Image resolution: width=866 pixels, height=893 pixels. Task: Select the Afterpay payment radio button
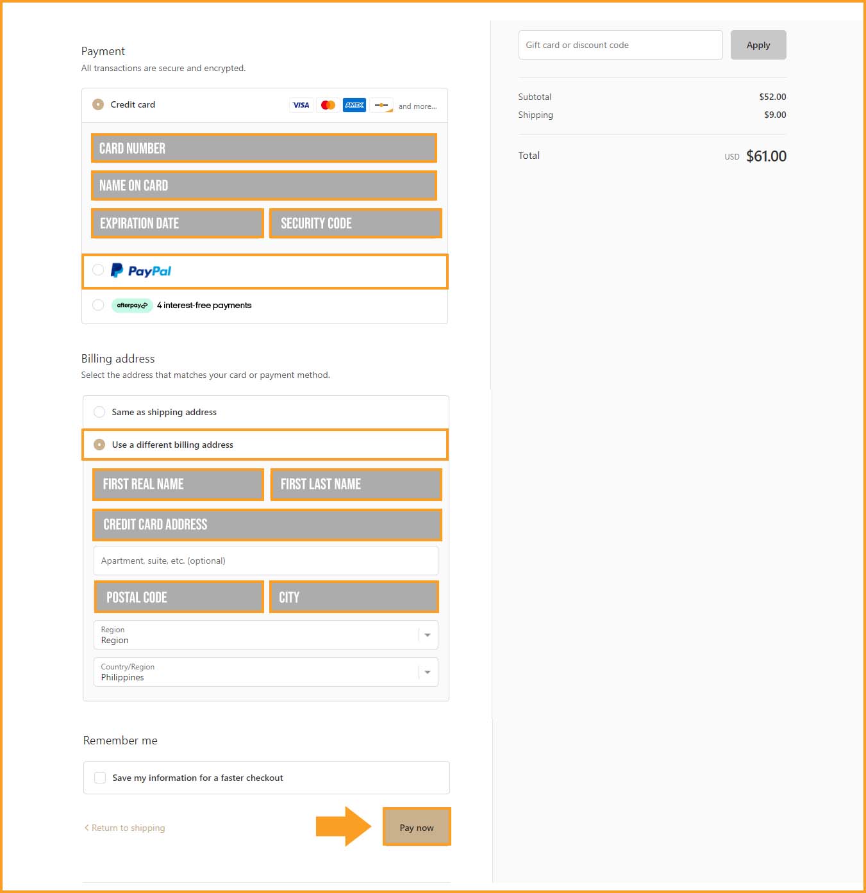click(98, 305)
